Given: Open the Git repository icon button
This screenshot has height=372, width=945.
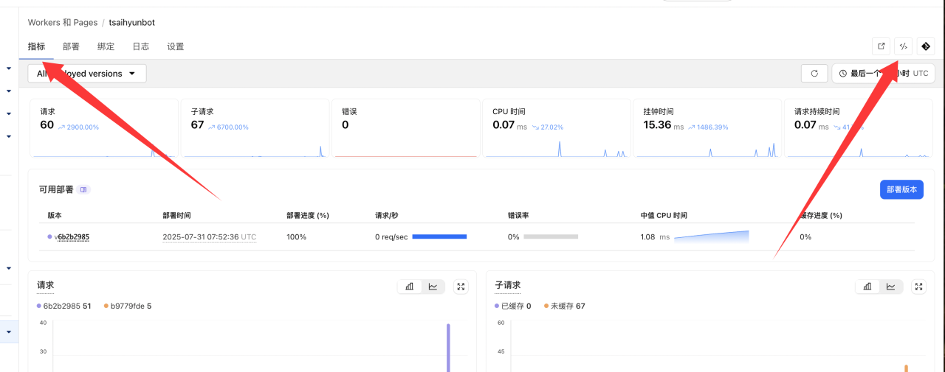Looking at the screenshot, I should pyautogui.click(x=926, y=46).
